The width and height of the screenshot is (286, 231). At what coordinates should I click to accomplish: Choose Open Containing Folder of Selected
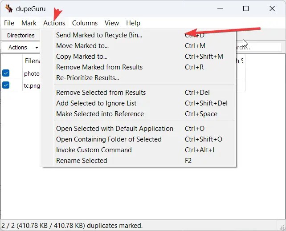138,139
